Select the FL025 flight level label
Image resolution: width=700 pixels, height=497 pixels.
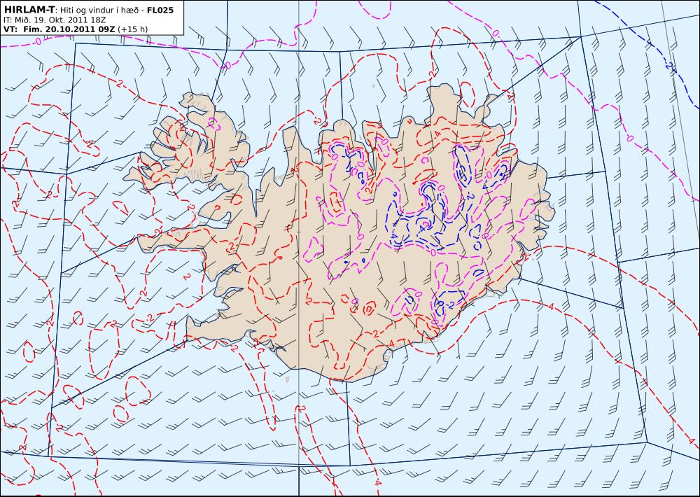tap(160, 9)
